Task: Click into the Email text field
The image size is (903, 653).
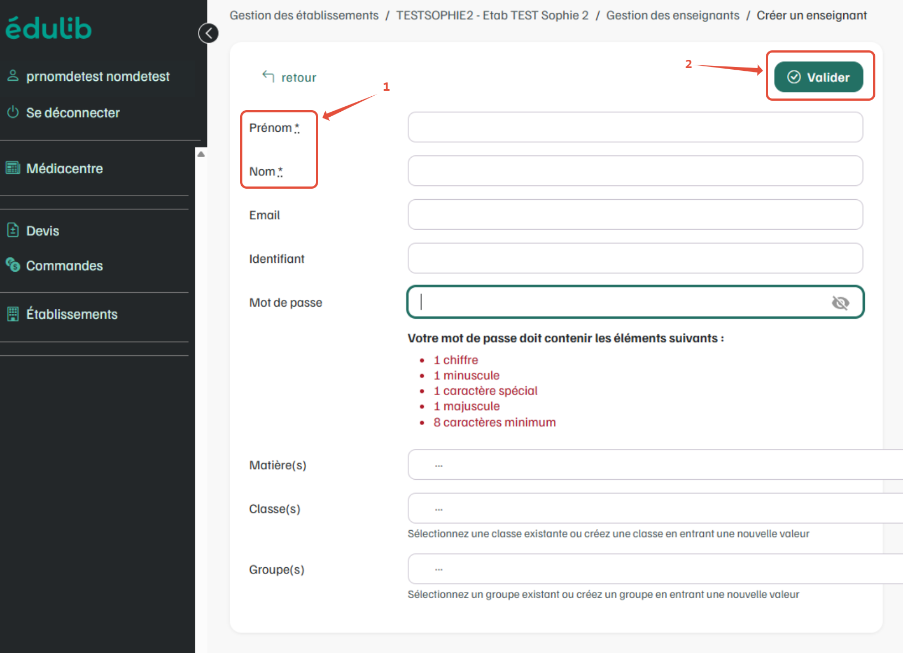Action: coord(635,215)
